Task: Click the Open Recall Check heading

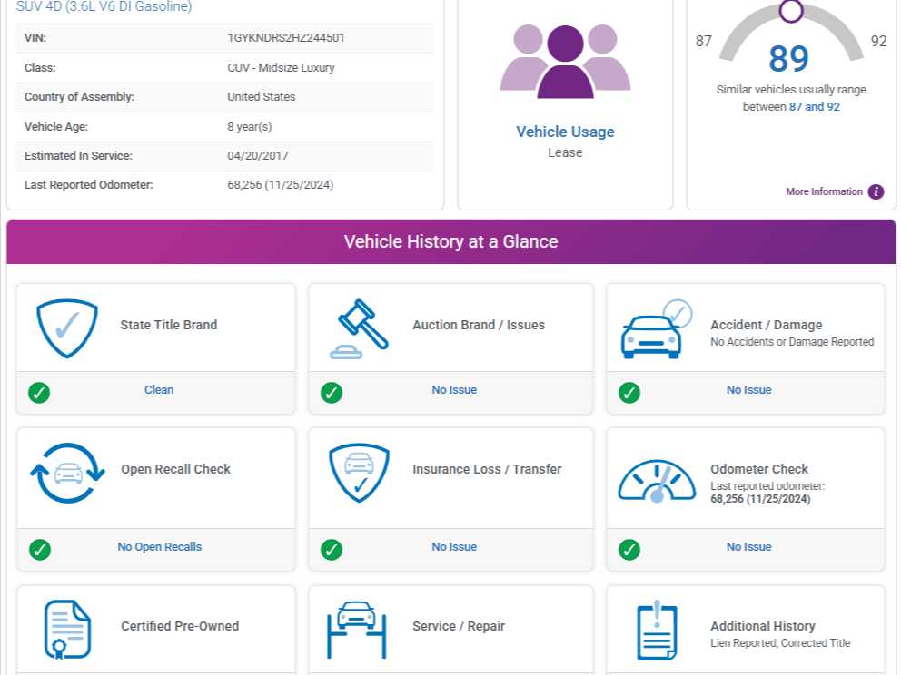Action: click(176, 470)
